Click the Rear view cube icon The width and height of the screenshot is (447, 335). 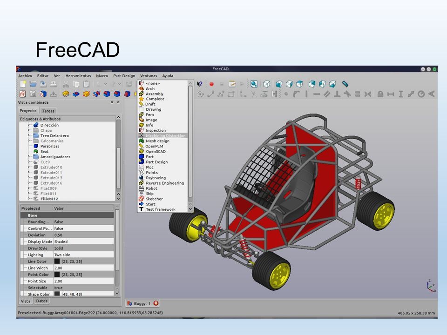(x=312, y=84)
